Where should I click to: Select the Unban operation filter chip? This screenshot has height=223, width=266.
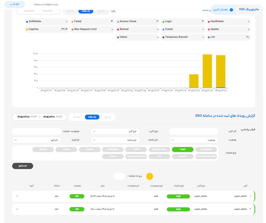point(113,156)
